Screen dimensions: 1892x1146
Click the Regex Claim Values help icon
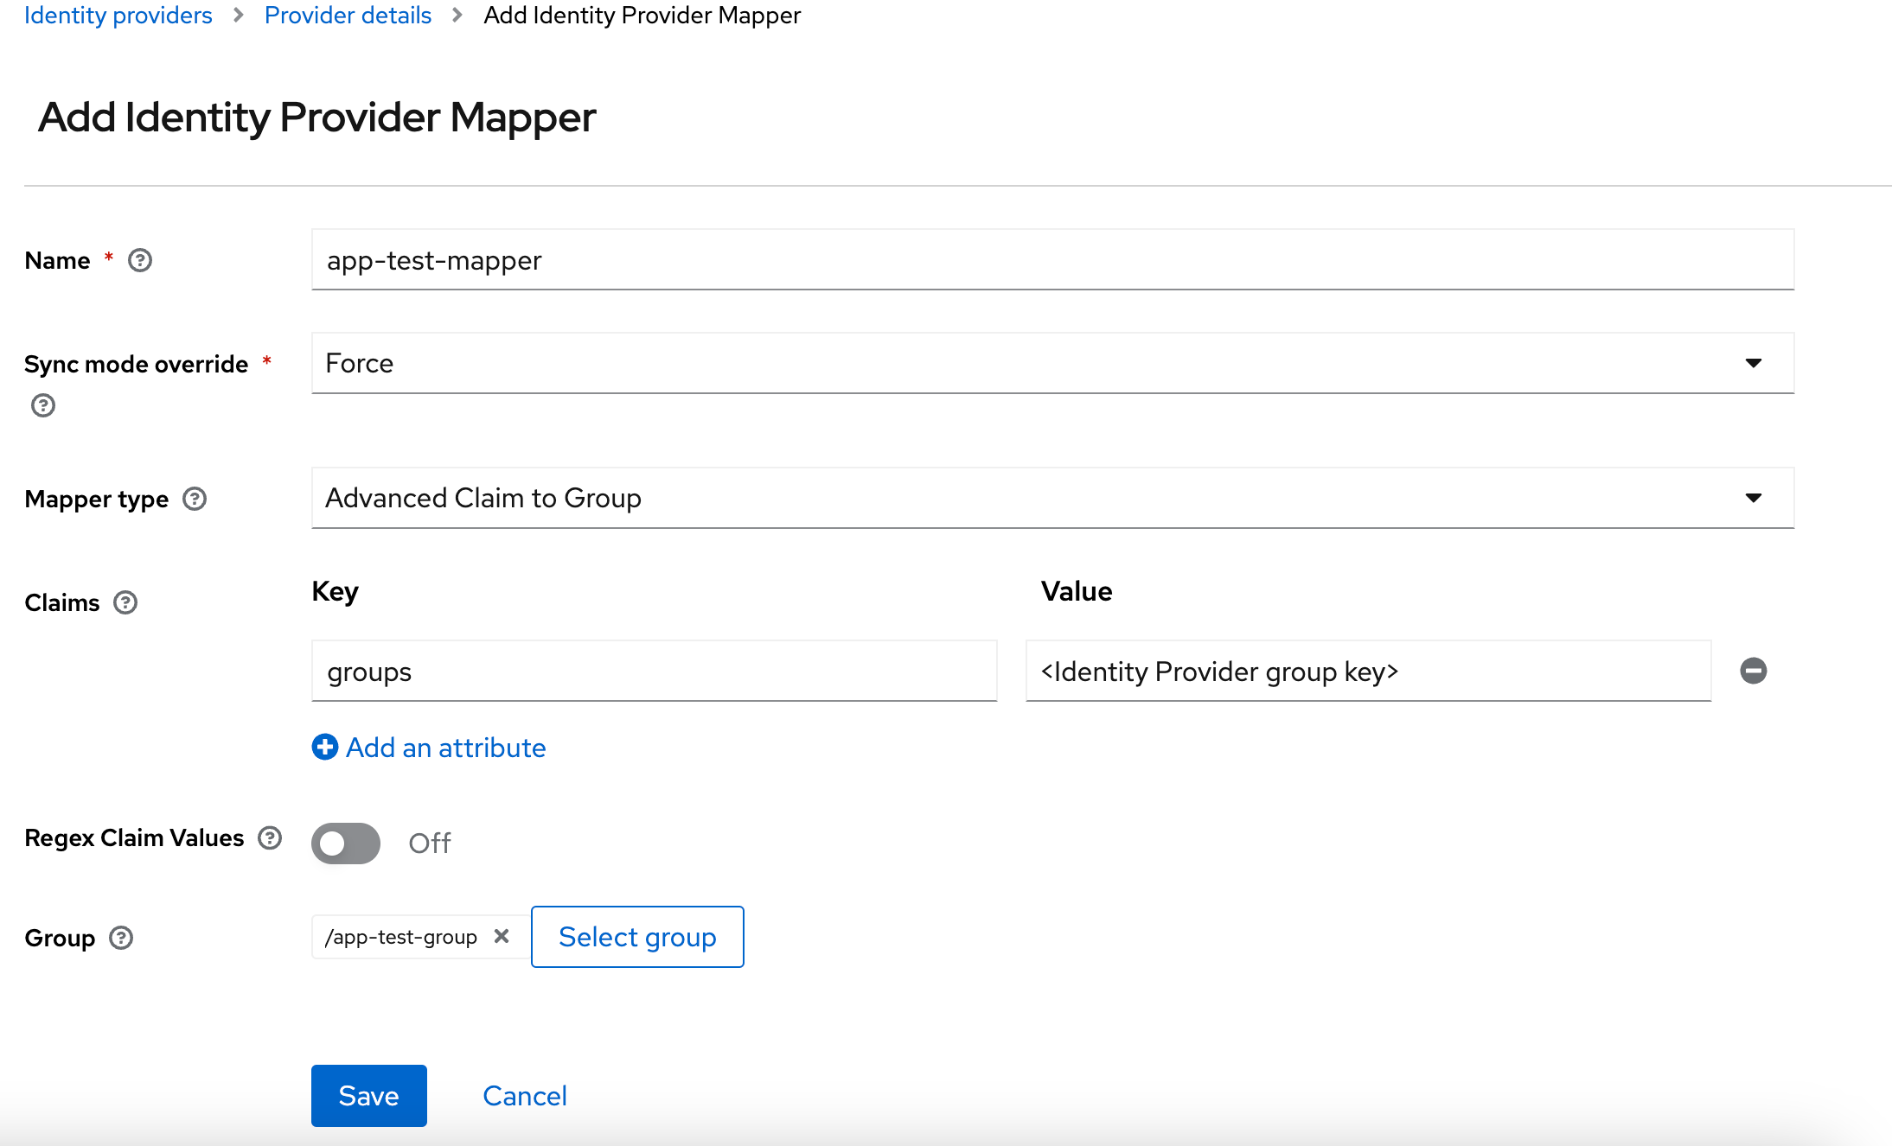tap(270, 837)
